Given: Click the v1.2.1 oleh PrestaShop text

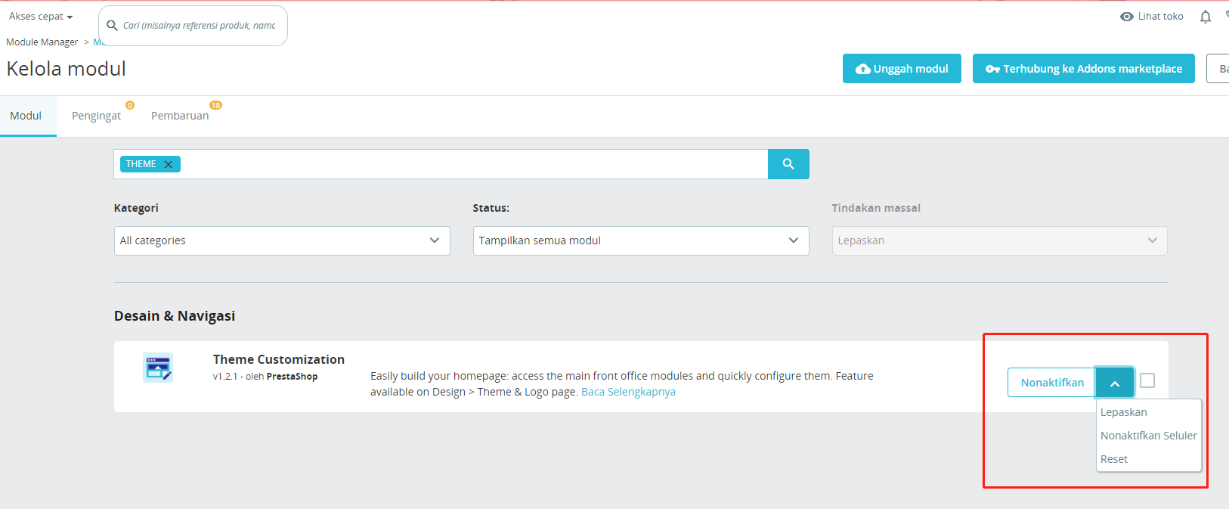Looking at the screenshot, I should (x=265, y=377).
